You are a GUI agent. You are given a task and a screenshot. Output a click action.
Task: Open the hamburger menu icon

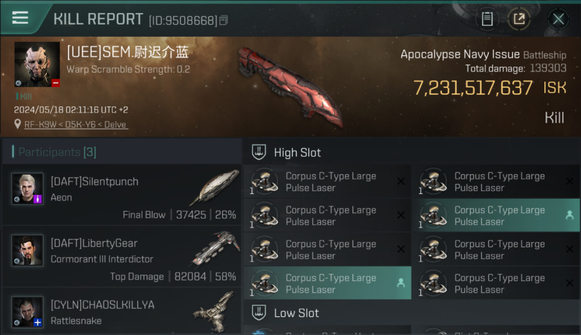click(x=20, y=18)
